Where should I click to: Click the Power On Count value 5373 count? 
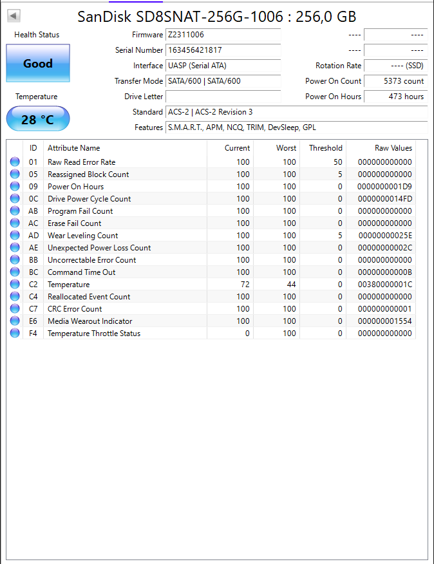pyautogui.click(x=396, y=81)
